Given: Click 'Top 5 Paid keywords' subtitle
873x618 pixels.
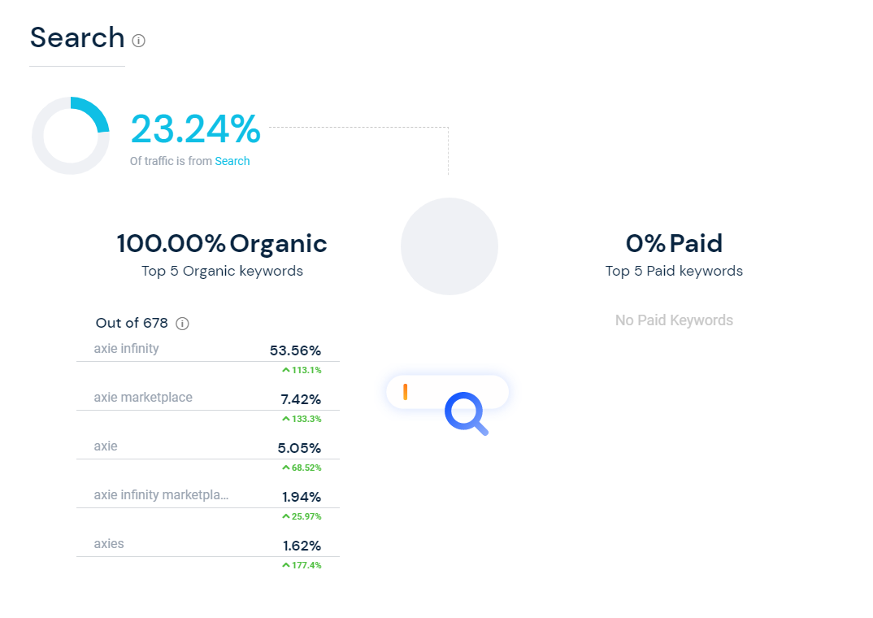Looking at the screenshot, I should point(674,271).
